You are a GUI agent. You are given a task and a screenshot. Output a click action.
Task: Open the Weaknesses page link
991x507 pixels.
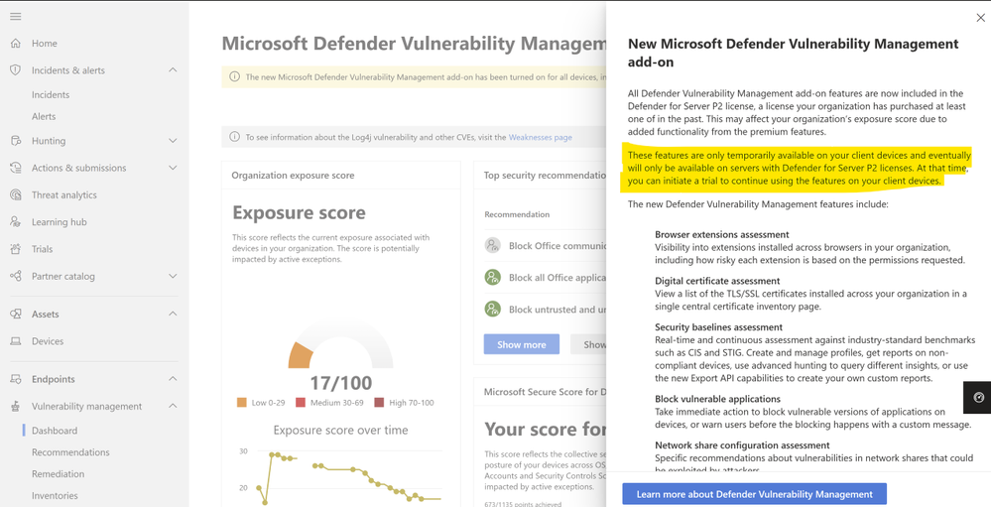[541, 137]
